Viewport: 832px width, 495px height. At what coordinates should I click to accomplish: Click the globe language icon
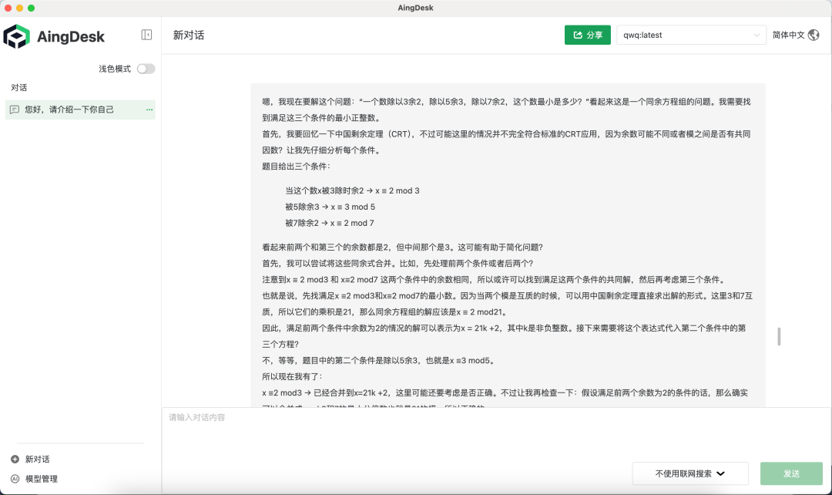[x=814, y=35]
